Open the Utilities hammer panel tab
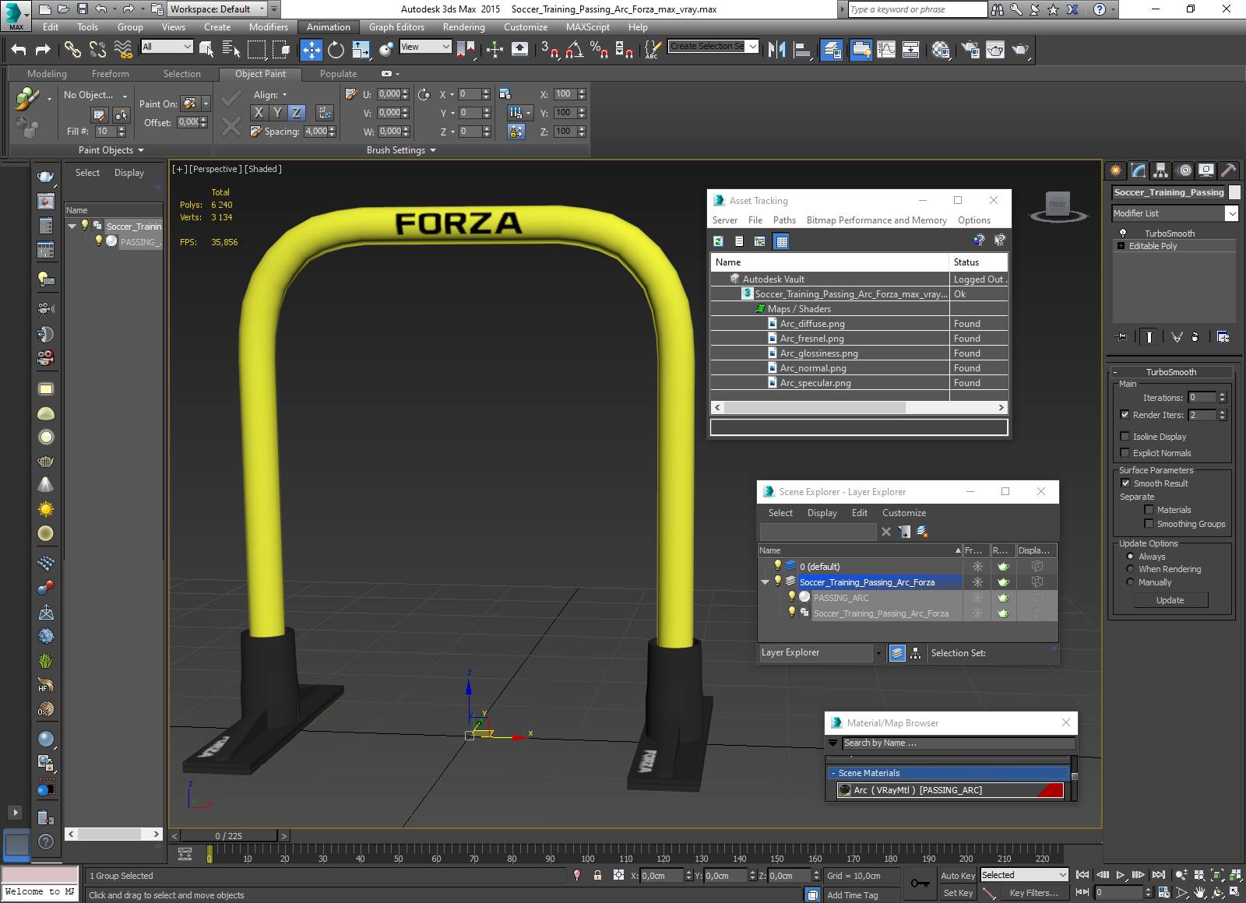 [x=1228, y=170]
